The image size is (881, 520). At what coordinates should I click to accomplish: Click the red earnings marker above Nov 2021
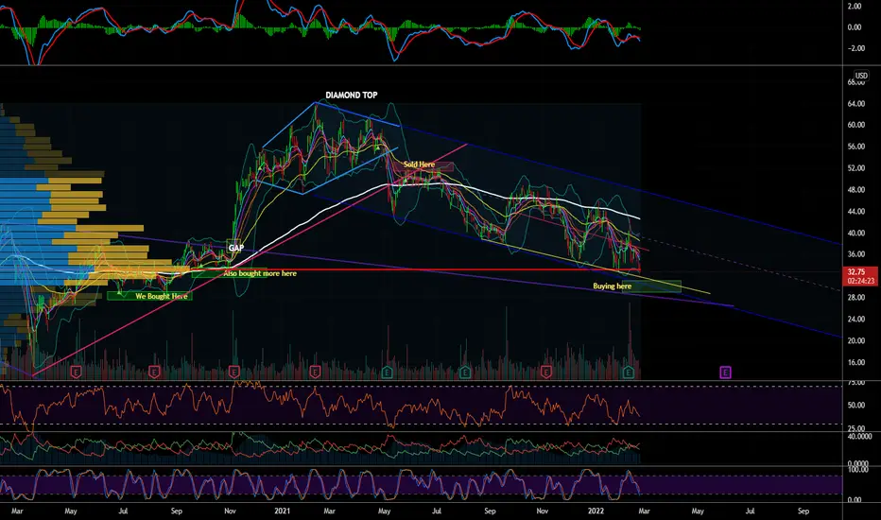point(545,373)
